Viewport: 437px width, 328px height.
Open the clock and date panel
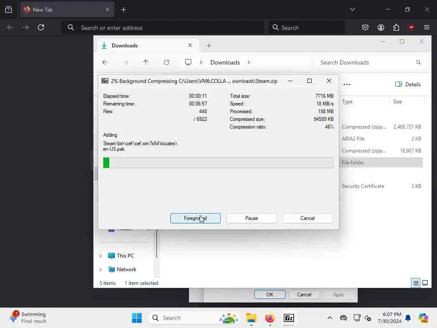coord(389,318)
